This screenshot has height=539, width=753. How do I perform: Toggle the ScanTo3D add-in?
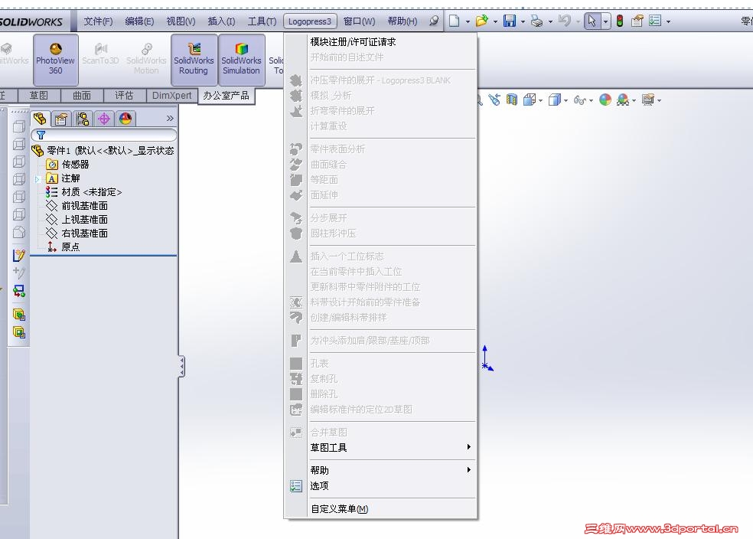100,54
